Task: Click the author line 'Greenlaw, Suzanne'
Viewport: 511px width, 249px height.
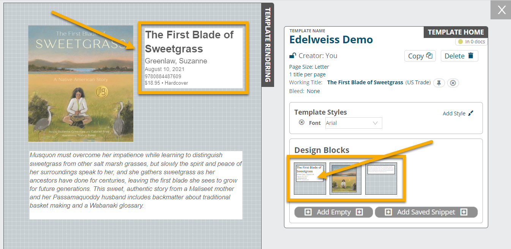Action: pos(176,61)
